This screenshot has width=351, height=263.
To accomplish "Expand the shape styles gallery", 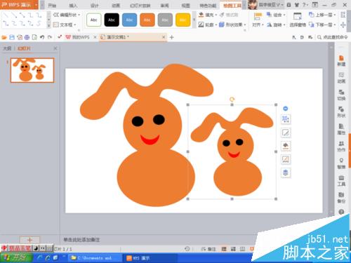I will (194, 20).
